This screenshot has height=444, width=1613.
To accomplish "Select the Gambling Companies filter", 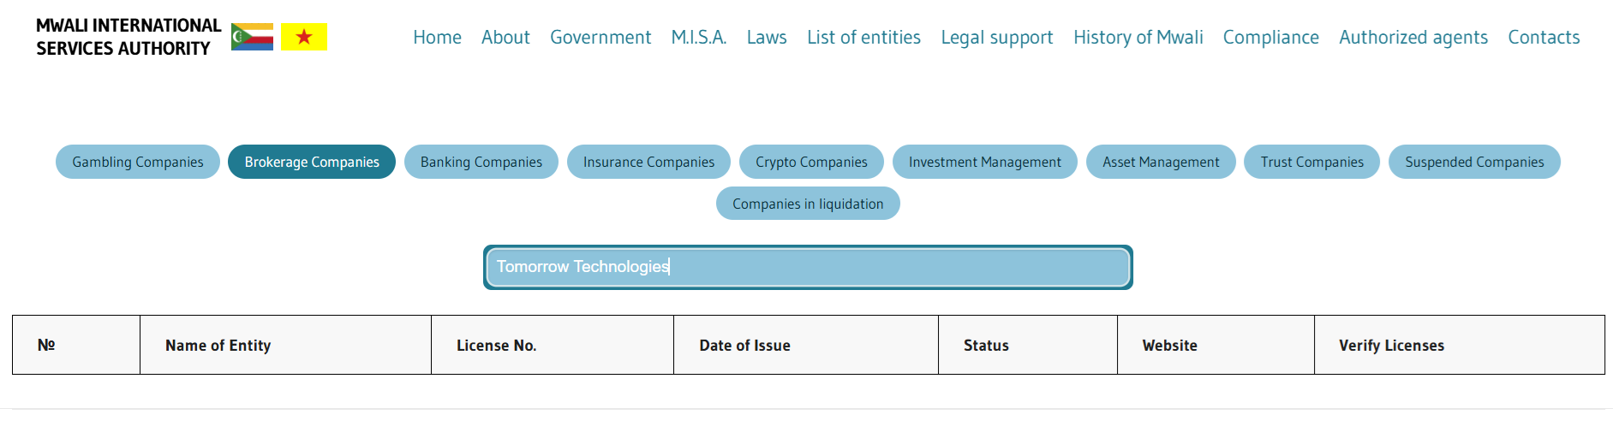I will 138,162.
